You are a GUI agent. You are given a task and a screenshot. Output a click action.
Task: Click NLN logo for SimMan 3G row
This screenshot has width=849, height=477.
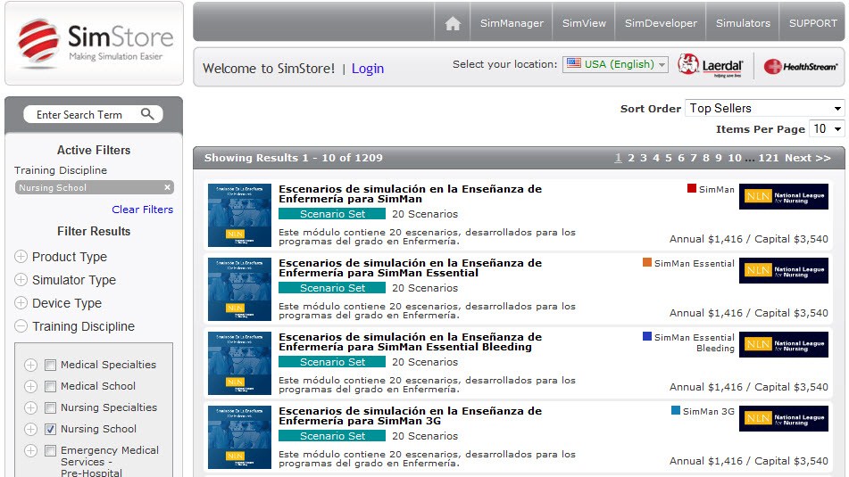784,418
